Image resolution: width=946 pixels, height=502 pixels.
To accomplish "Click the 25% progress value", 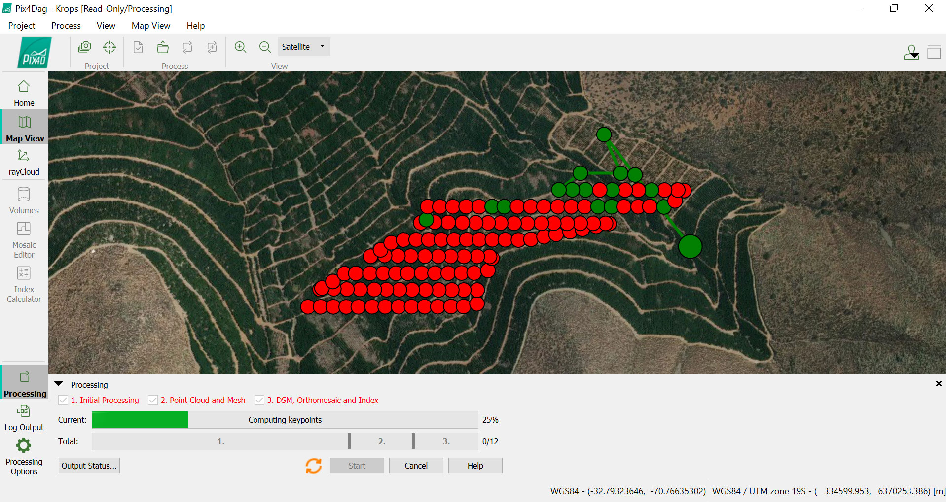I will point(490,420).
